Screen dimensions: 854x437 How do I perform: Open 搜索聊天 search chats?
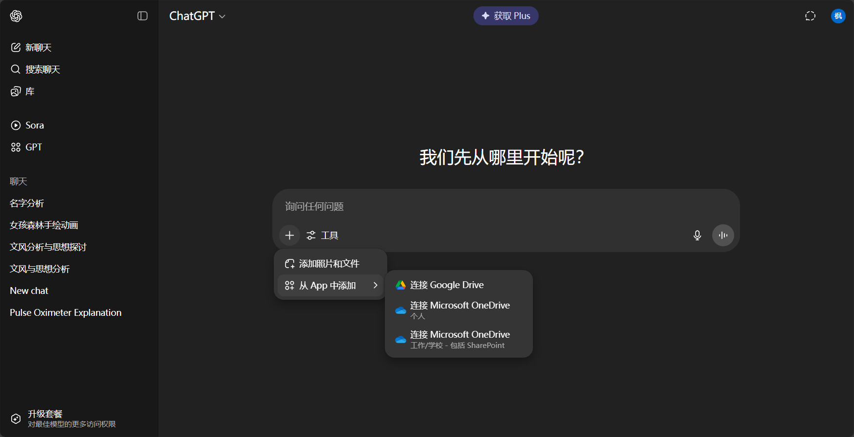(79, 69)
